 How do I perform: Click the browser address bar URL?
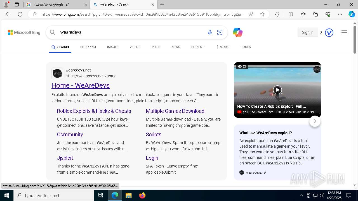tap(143, 14)
